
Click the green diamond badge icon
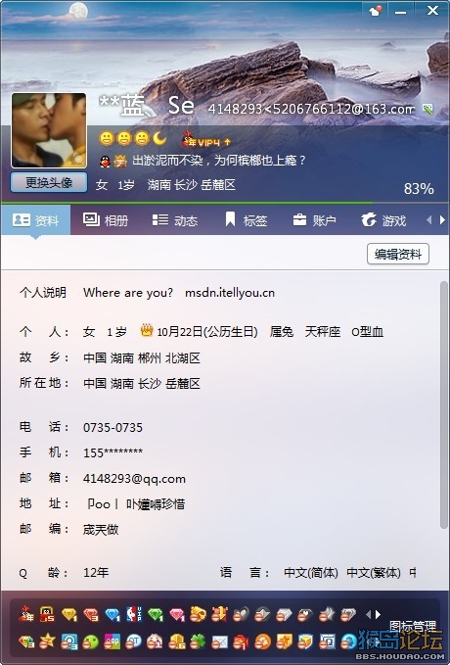156,614
